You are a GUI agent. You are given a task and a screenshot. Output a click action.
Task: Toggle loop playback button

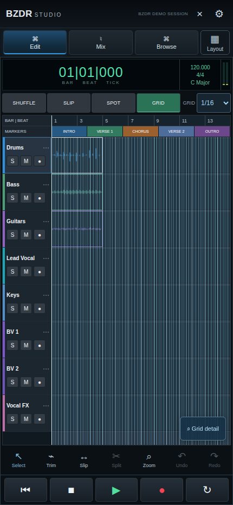coord(207,490)
